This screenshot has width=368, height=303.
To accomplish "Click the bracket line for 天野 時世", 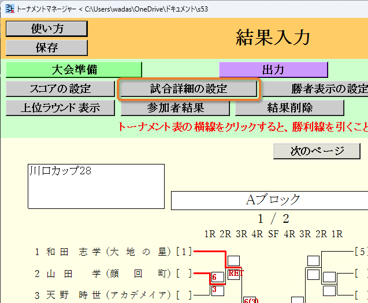I will pyautogui.click(x=202, y=295).
